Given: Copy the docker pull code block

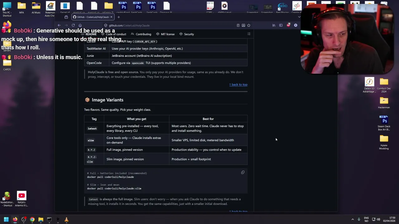Looking at the screenshot, I should point(243,172).
